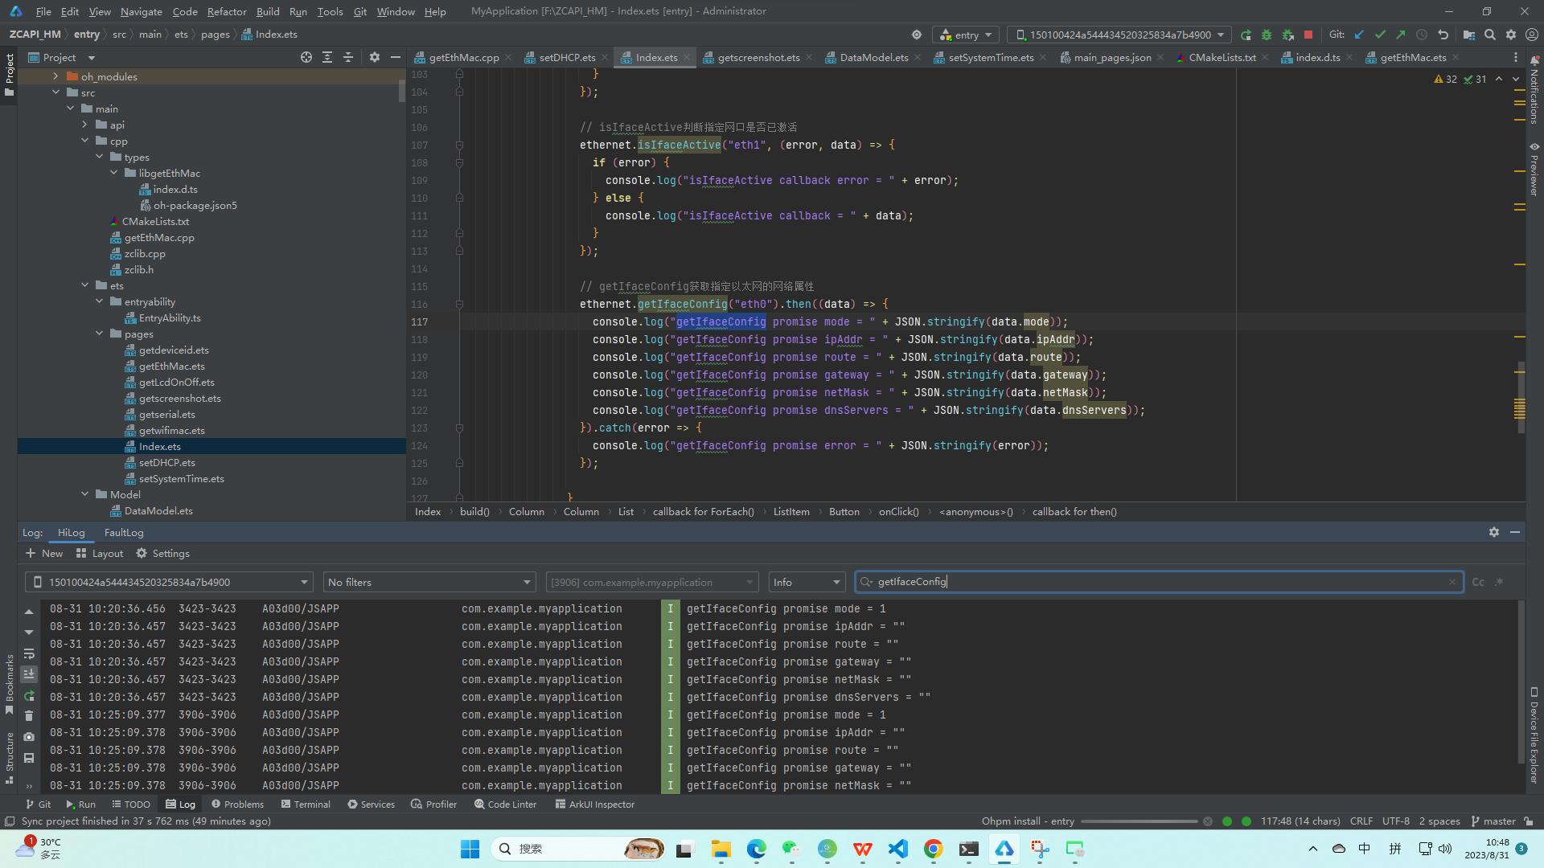Screen dimensions: 1544x868
Task: Open Problems tool window button
Action: (237, 804)
